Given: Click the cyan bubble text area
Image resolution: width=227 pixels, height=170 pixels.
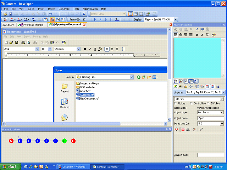Looking at the screenshot, I should click(x=197, y=58).
